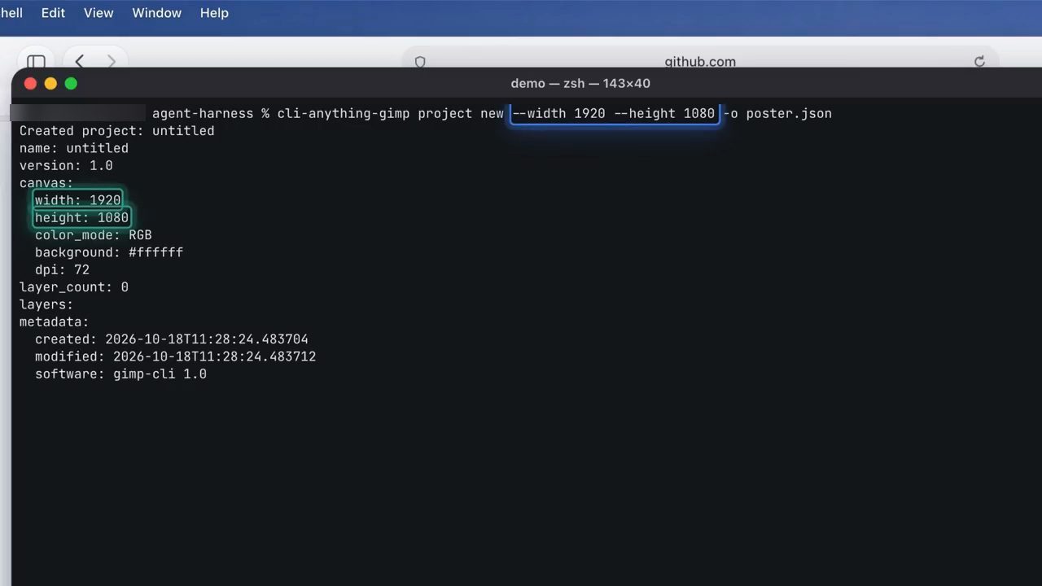Viewport: 1042px width, 586px height.
Task: Click the 'width: 1920' output line
Action: click(78, 200)
